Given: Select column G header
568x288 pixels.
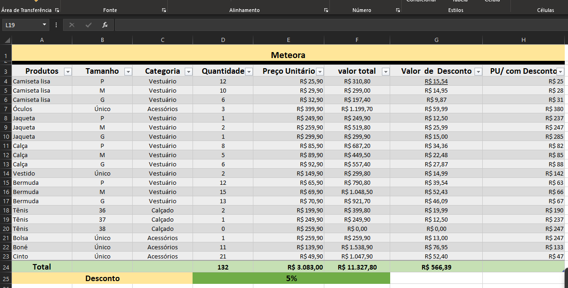Looking at the screenshot, I should (436, 40).
